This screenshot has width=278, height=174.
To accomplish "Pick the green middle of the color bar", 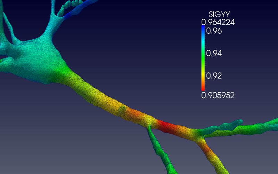I will coord(203,56).
